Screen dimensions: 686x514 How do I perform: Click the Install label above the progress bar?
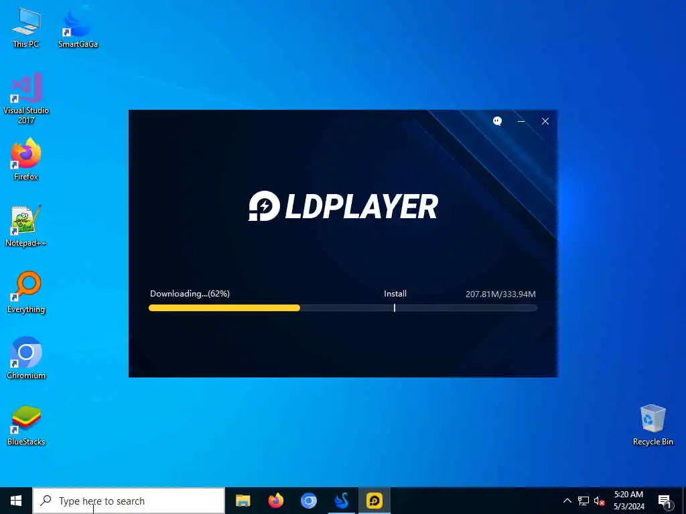(x=395, y=294)
